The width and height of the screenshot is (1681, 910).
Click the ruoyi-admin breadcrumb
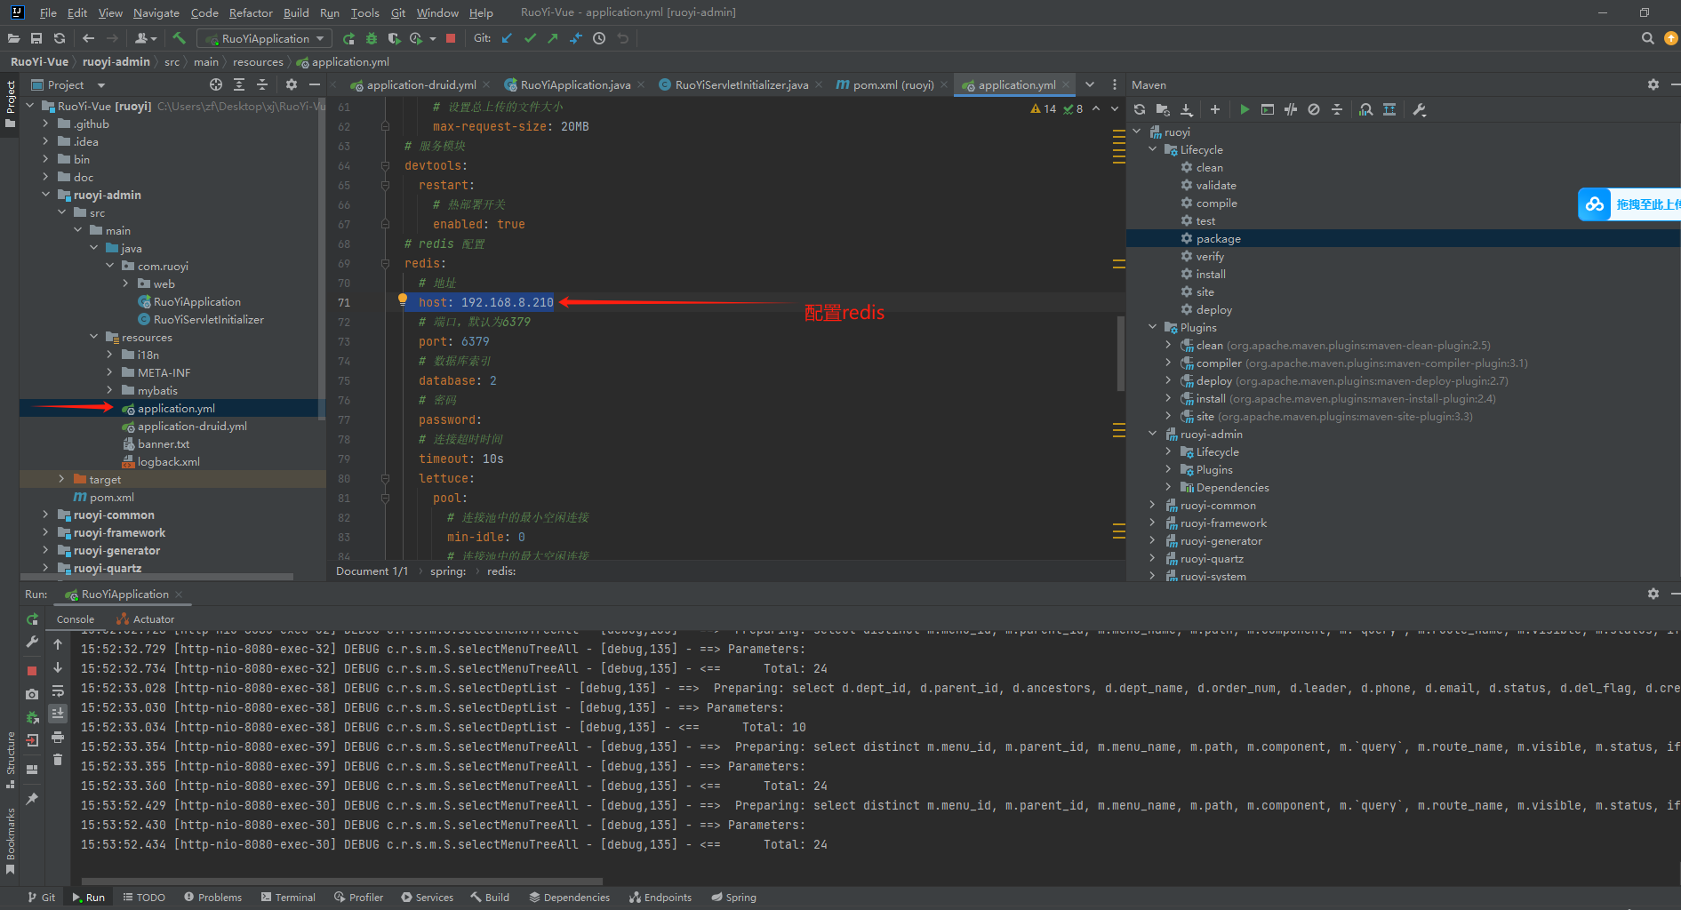click(116, 61)
